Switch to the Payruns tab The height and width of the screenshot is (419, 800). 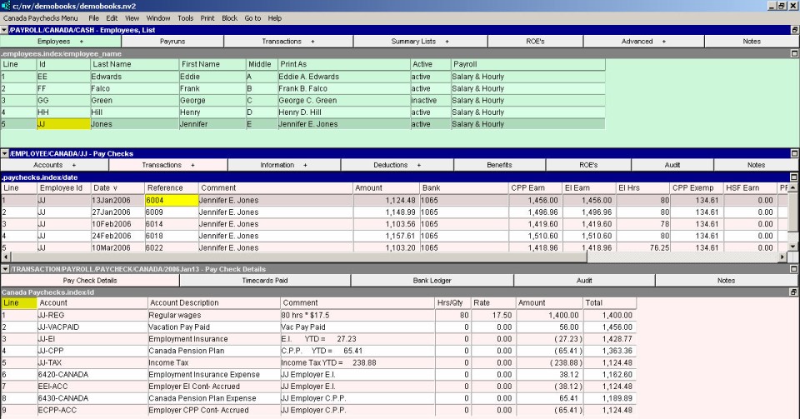point(172,41)
